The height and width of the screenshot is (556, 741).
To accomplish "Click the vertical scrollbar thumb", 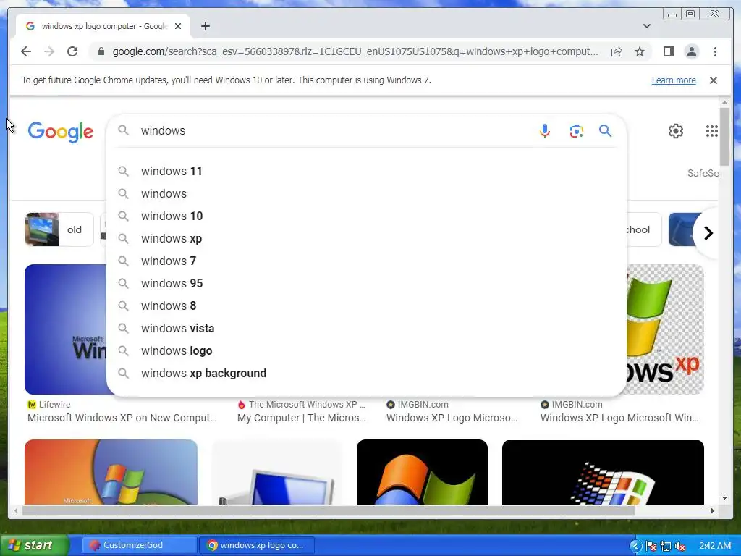I will coord(724,136).
